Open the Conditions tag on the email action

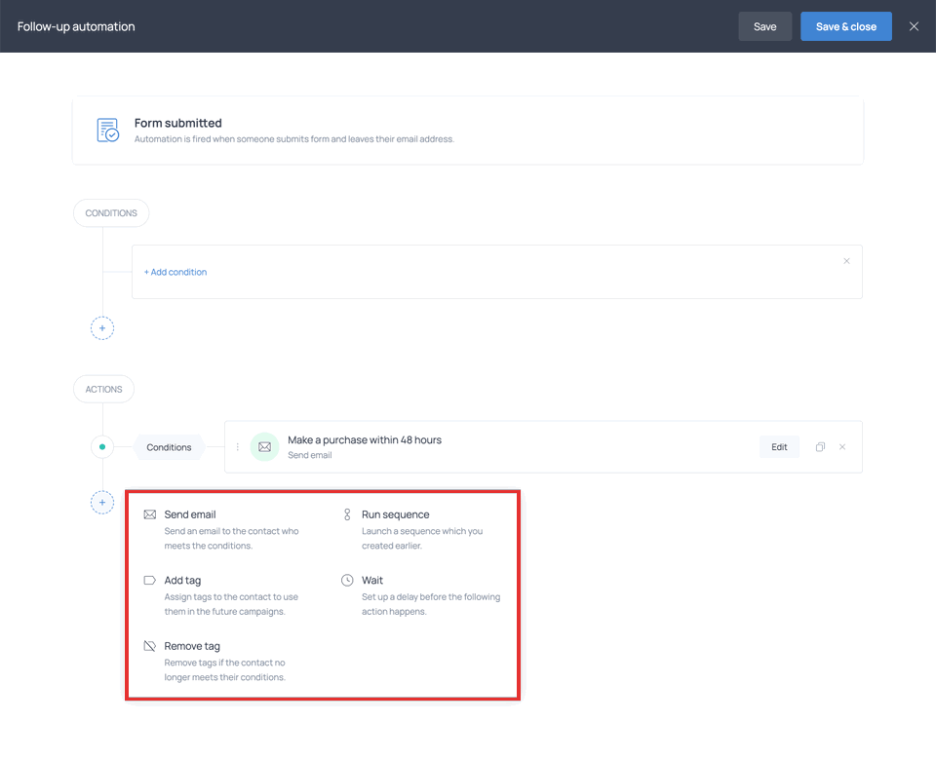[x=169, y=447]
